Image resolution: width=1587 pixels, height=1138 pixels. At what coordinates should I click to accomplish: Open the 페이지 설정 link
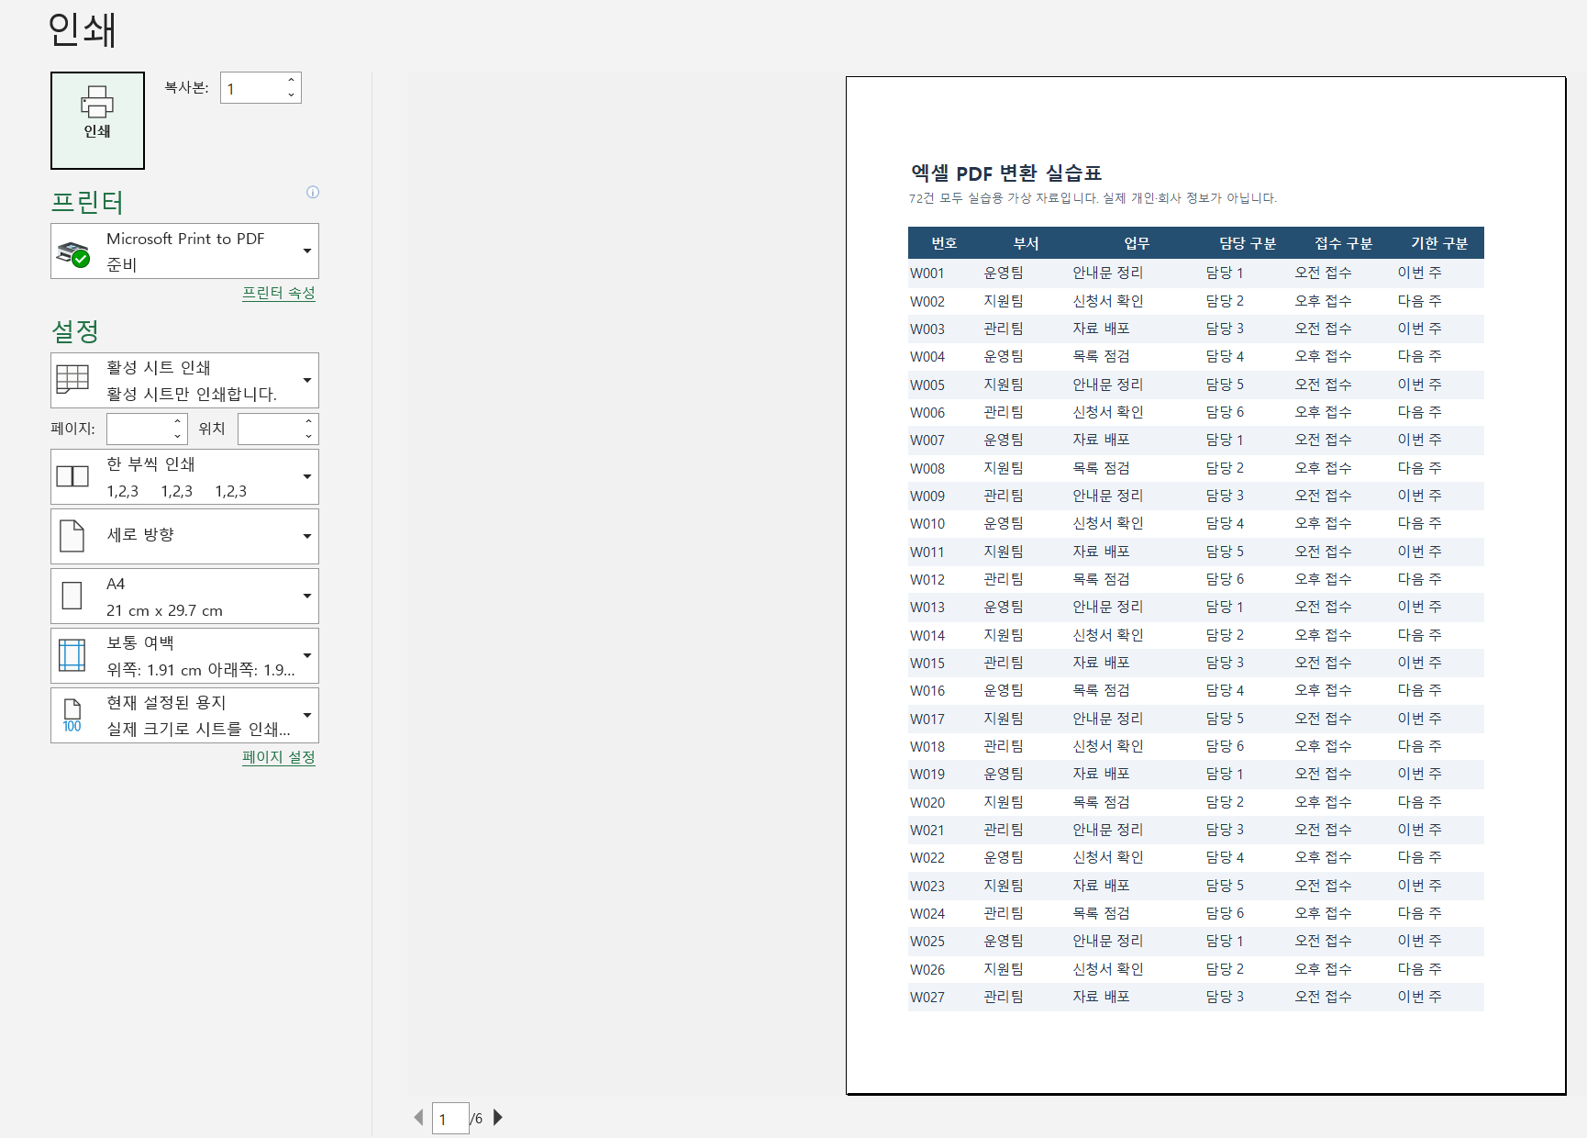278,757
